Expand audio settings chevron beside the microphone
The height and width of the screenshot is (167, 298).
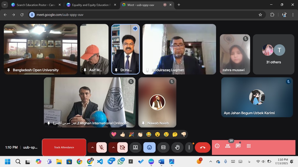(x=92, y=147)
